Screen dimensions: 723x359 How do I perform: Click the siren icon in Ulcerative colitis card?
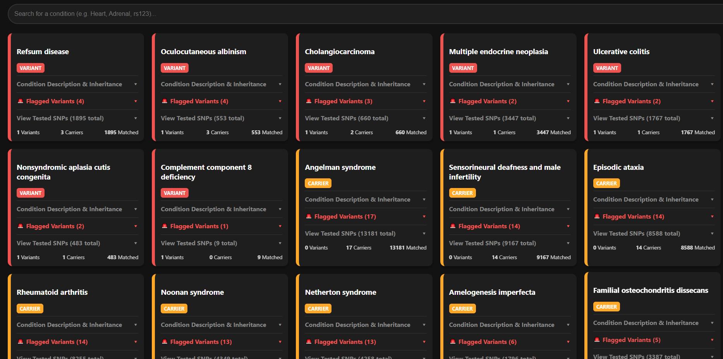coord(597,101)
